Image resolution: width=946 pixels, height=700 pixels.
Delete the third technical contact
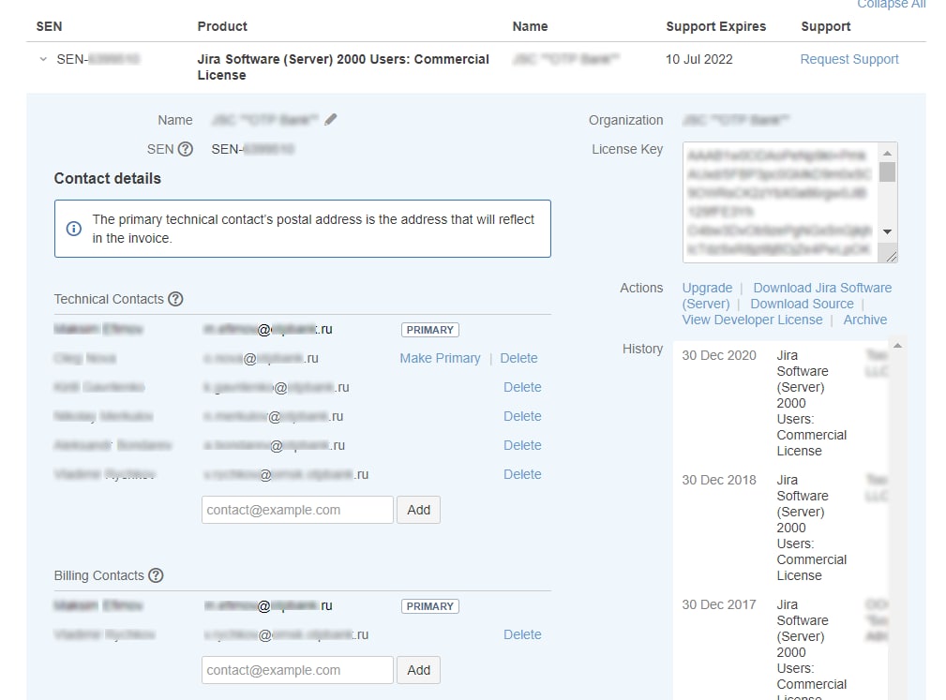click(x=522, y=387)
